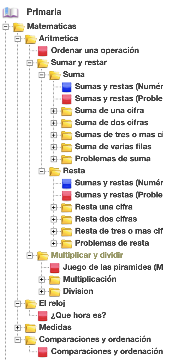Screen dimensions: 176x360
Task: Click the Primaria book icon
Action: pyautogui.click(x=10, y=12)
